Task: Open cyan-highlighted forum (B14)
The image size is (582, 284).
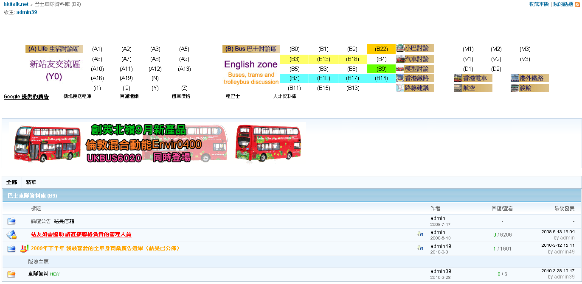Action: (381, 78)
